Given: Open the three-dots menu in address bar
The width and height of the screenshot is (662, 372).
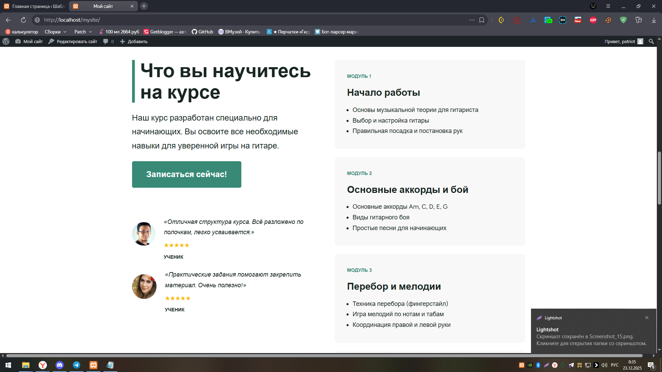Looking at the screenshot, I should [472, 20].
